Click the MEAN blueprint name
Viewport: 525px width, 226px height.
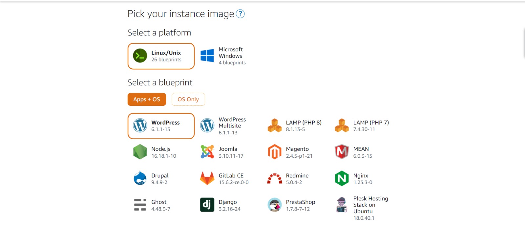click(361, 149)
